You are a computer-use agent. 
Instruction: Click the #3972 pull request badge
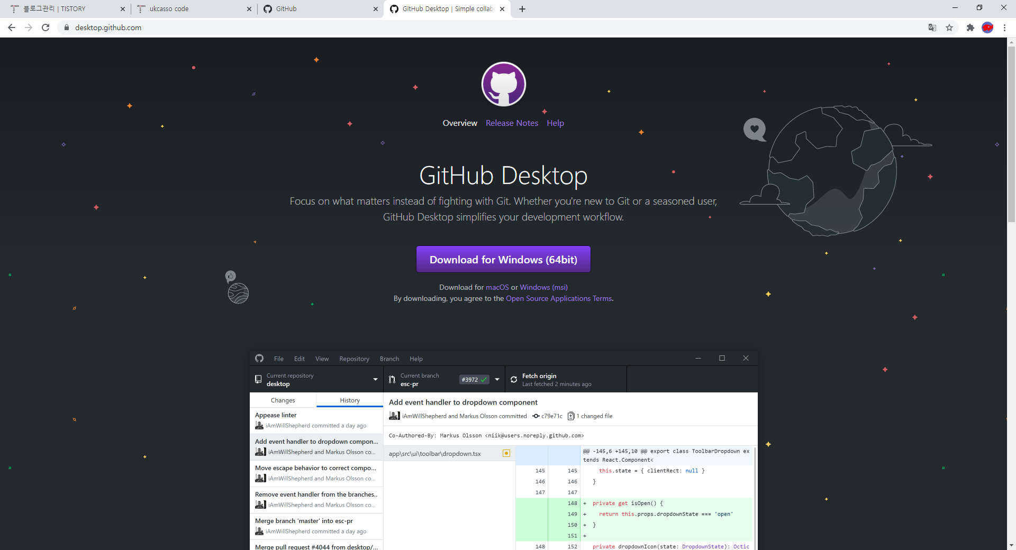pyautogui.click(x=474, y=379)
